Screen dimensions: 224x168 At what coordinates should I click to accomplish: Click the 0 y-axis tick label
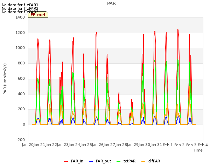(24, 125)
